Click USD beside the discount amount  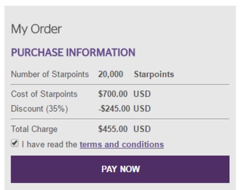(142, 109)
